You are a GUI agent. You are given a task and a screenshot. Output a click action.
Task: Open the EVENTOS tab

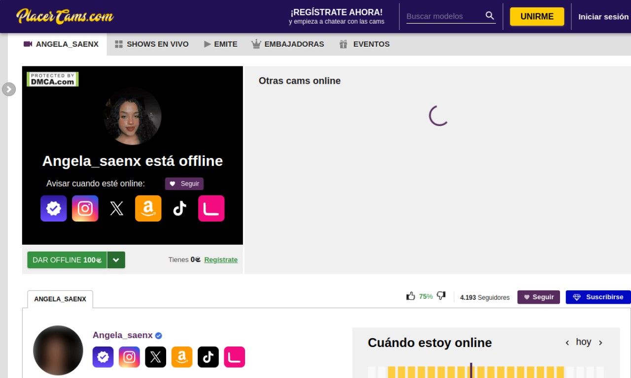[x=364, y=44]
